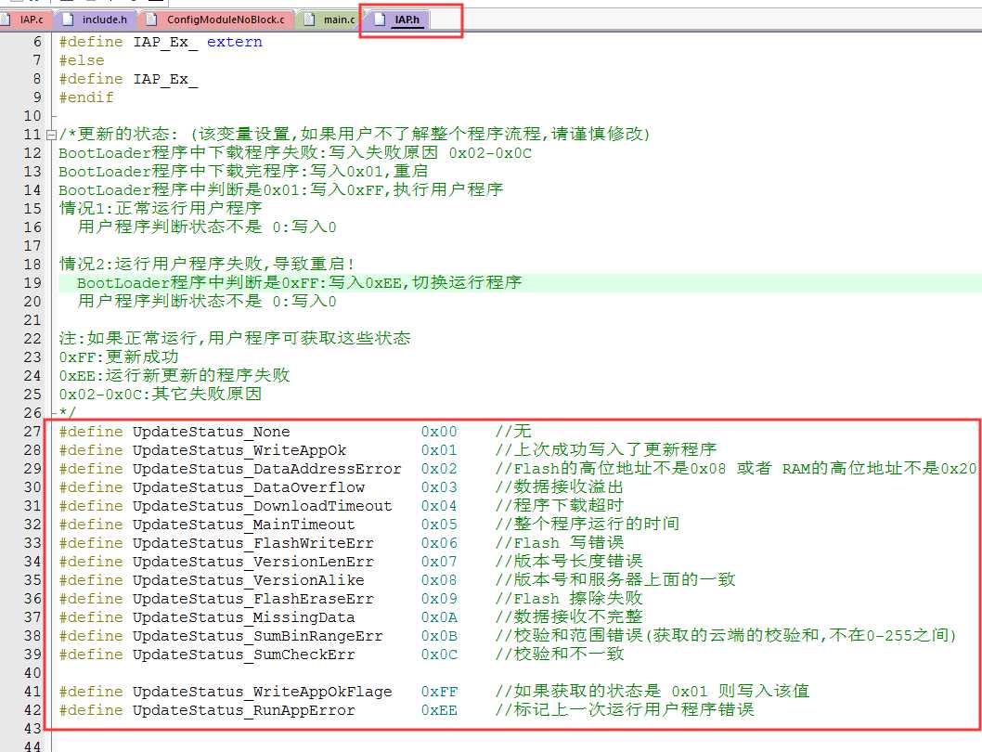Screen dimensions: 982x752
Task: Click the comment '//Flash 写错误'
Action: 560,543
